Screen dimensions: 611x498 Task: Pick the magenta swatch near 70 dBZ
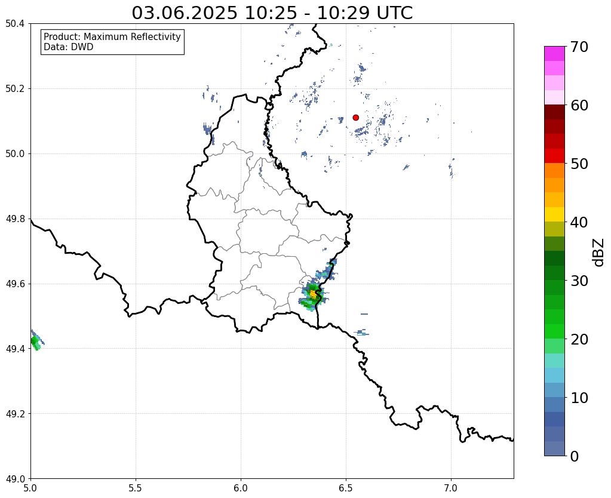(x=554, y=54)
